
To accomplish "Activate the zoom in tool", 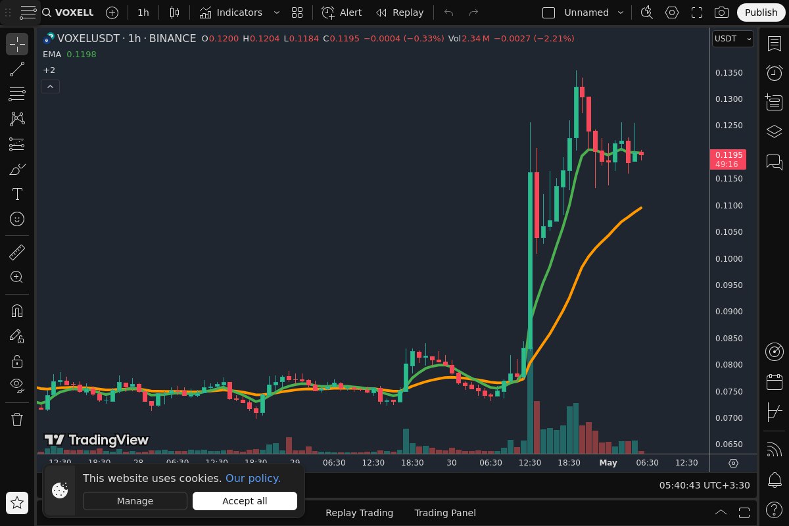I will coord(17,277).
